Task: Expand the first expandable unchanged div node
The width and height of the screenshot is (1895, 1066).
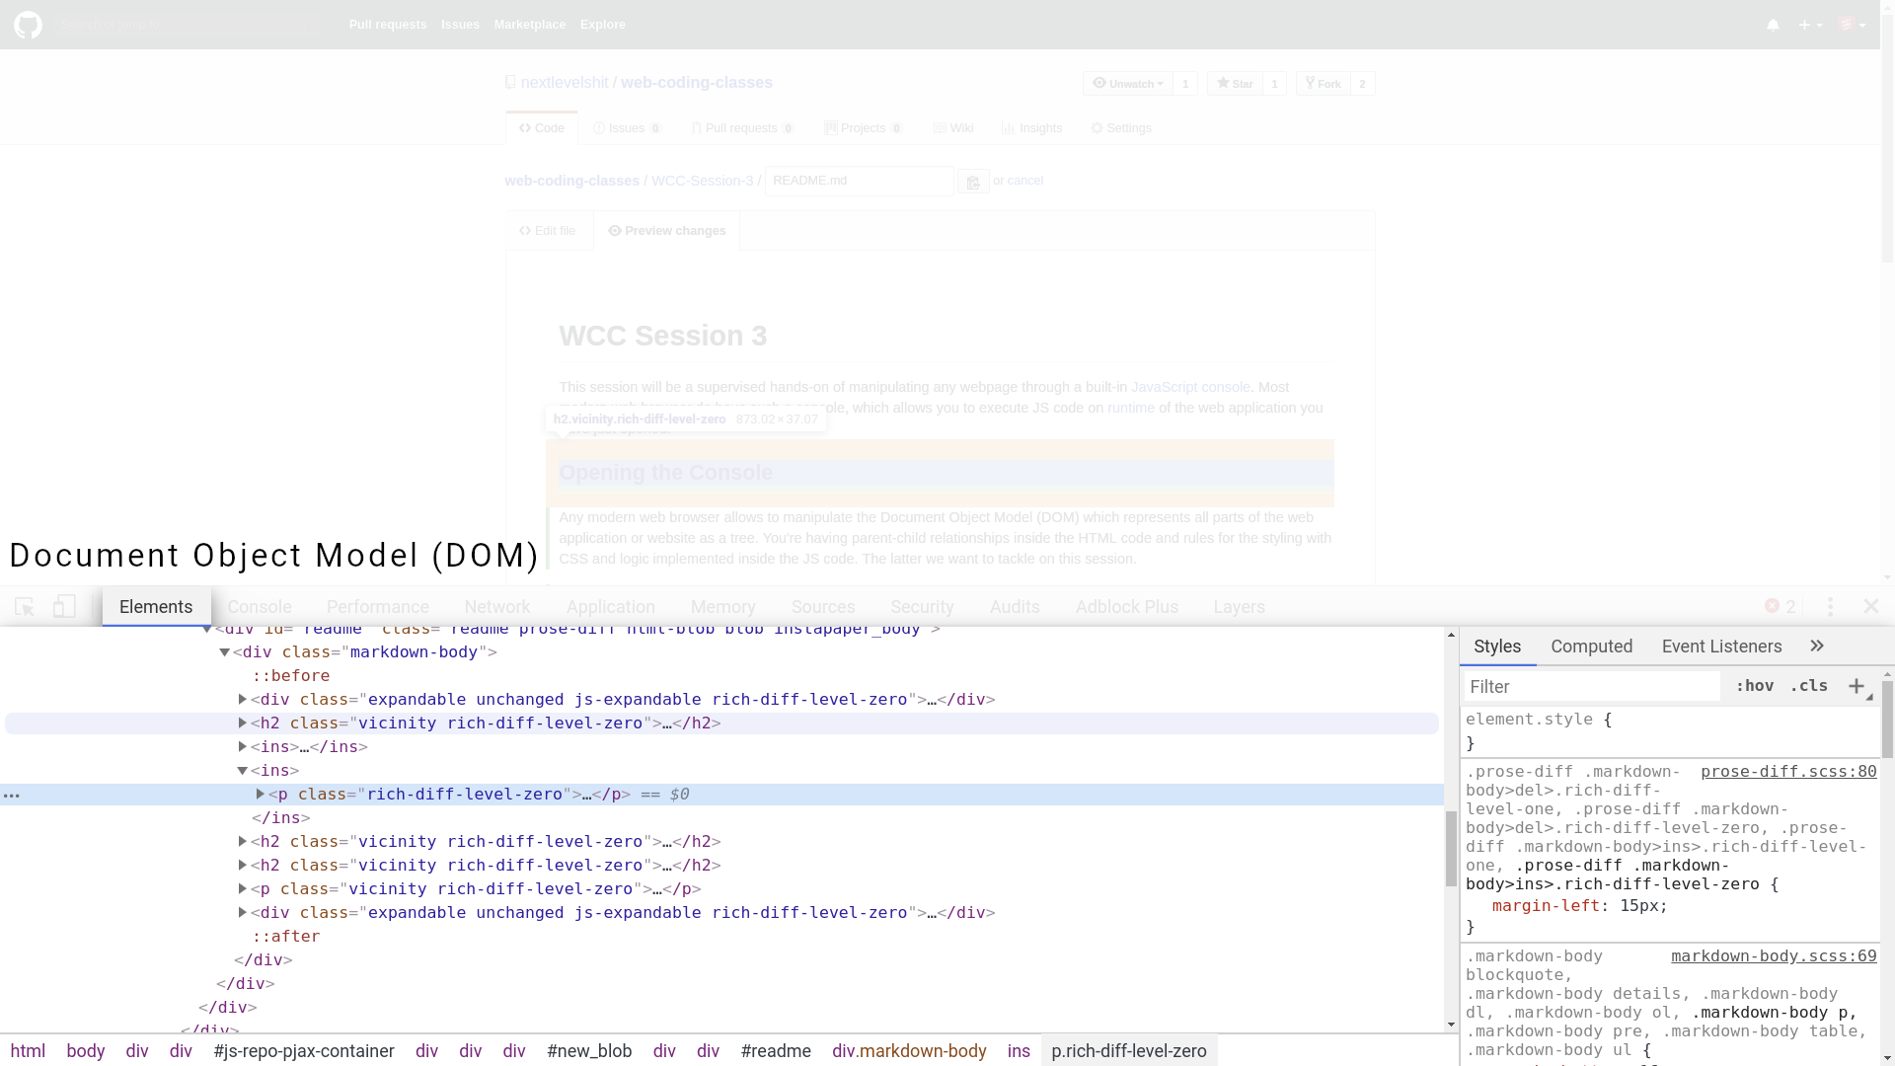Action: coord(242,700)
